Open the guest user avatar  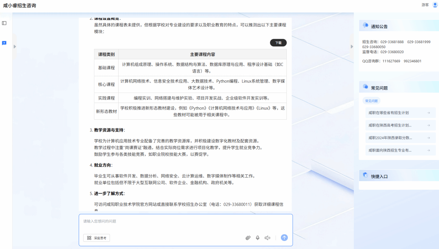[435, 5]
